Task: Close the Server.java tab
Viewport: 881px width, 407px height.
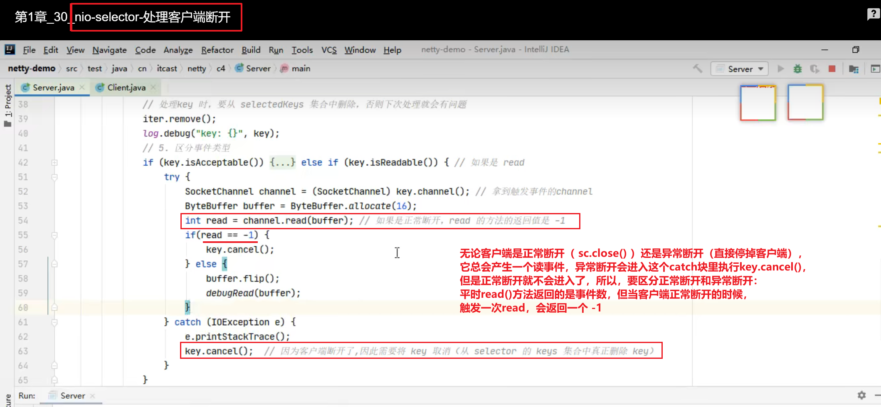Action: pos(82,87)
